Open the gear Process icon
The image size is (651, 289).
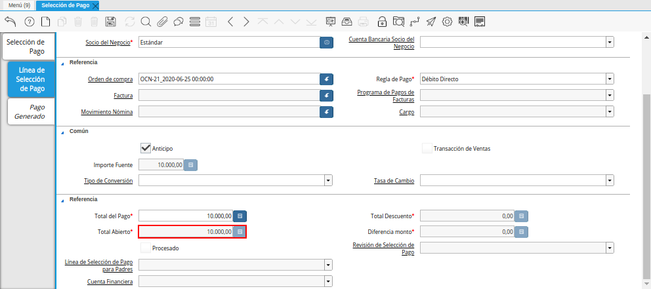tap(447, 22)
